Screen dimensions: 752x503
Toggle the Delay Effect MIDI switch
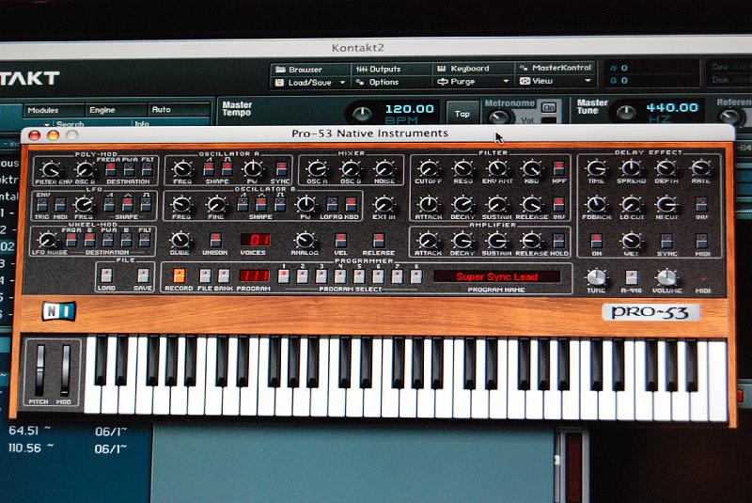pos(701,240)
